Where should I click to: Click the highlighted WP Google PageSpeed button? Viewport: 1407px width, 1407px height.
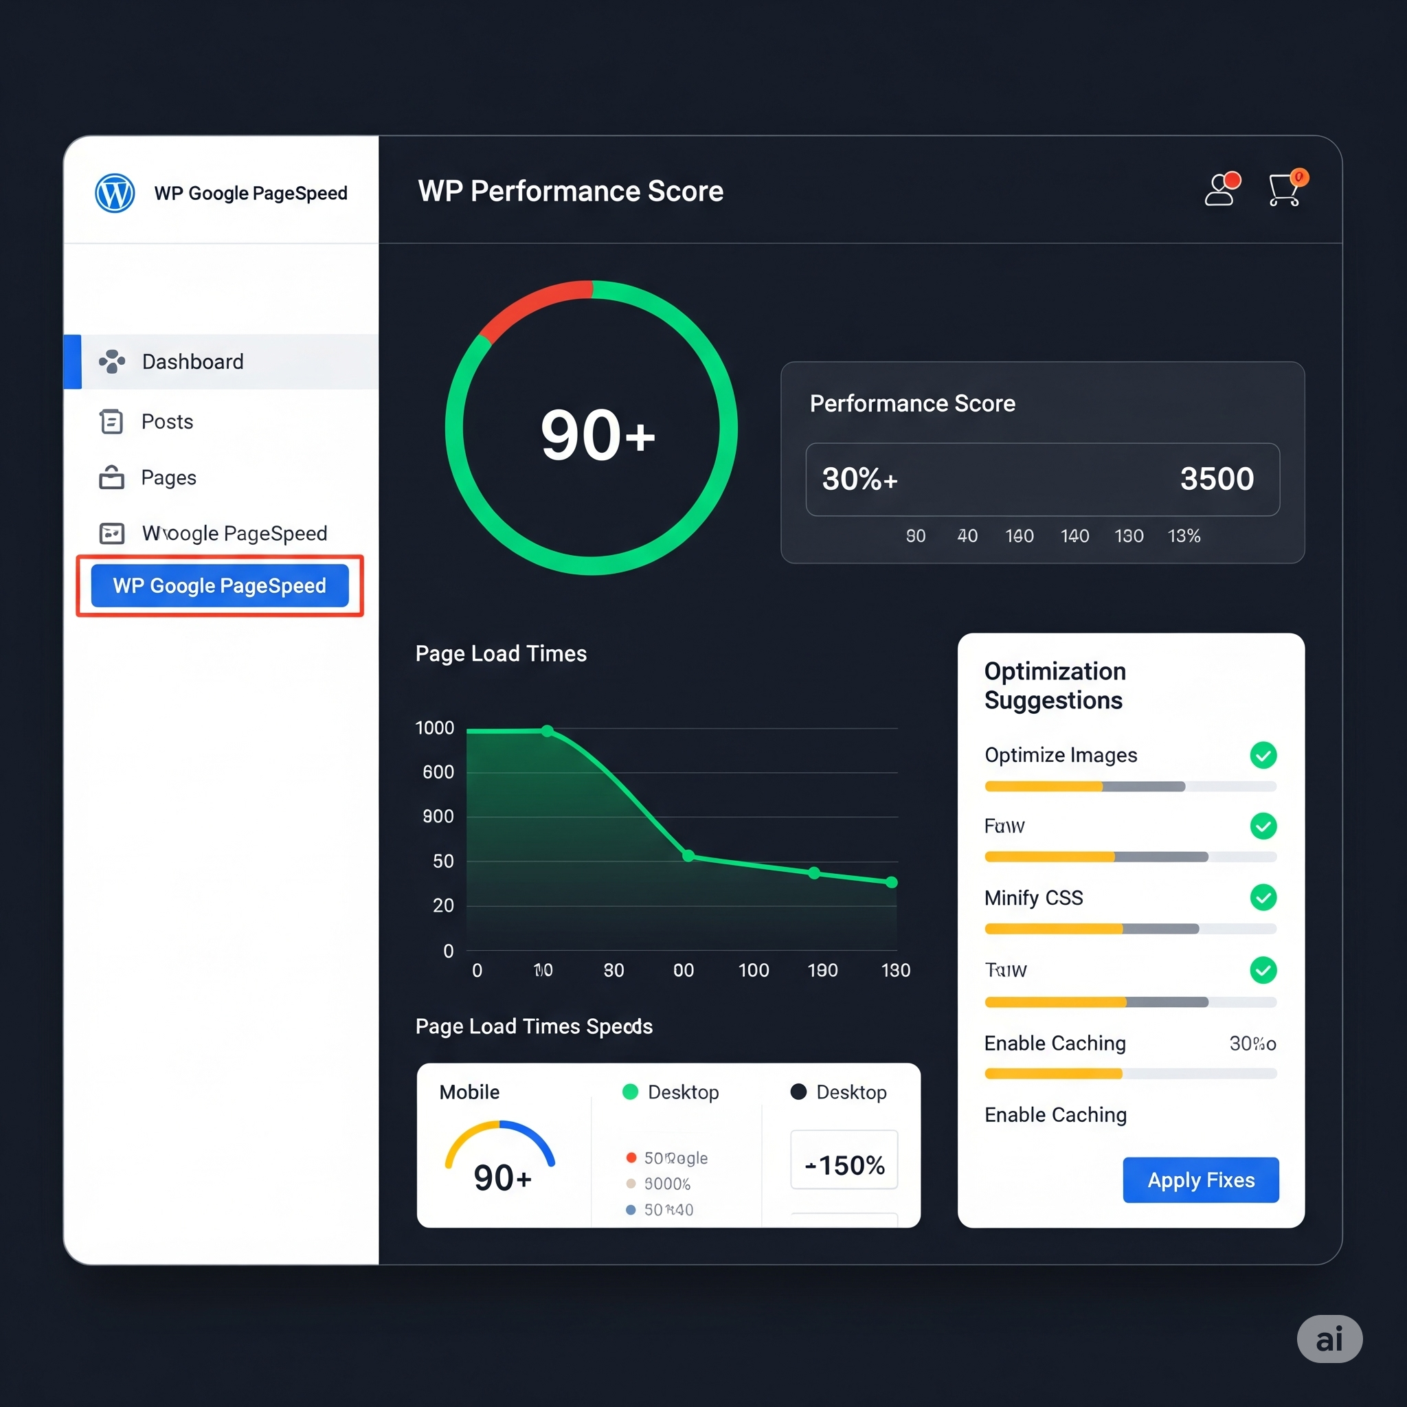click(x=219, y=585)
